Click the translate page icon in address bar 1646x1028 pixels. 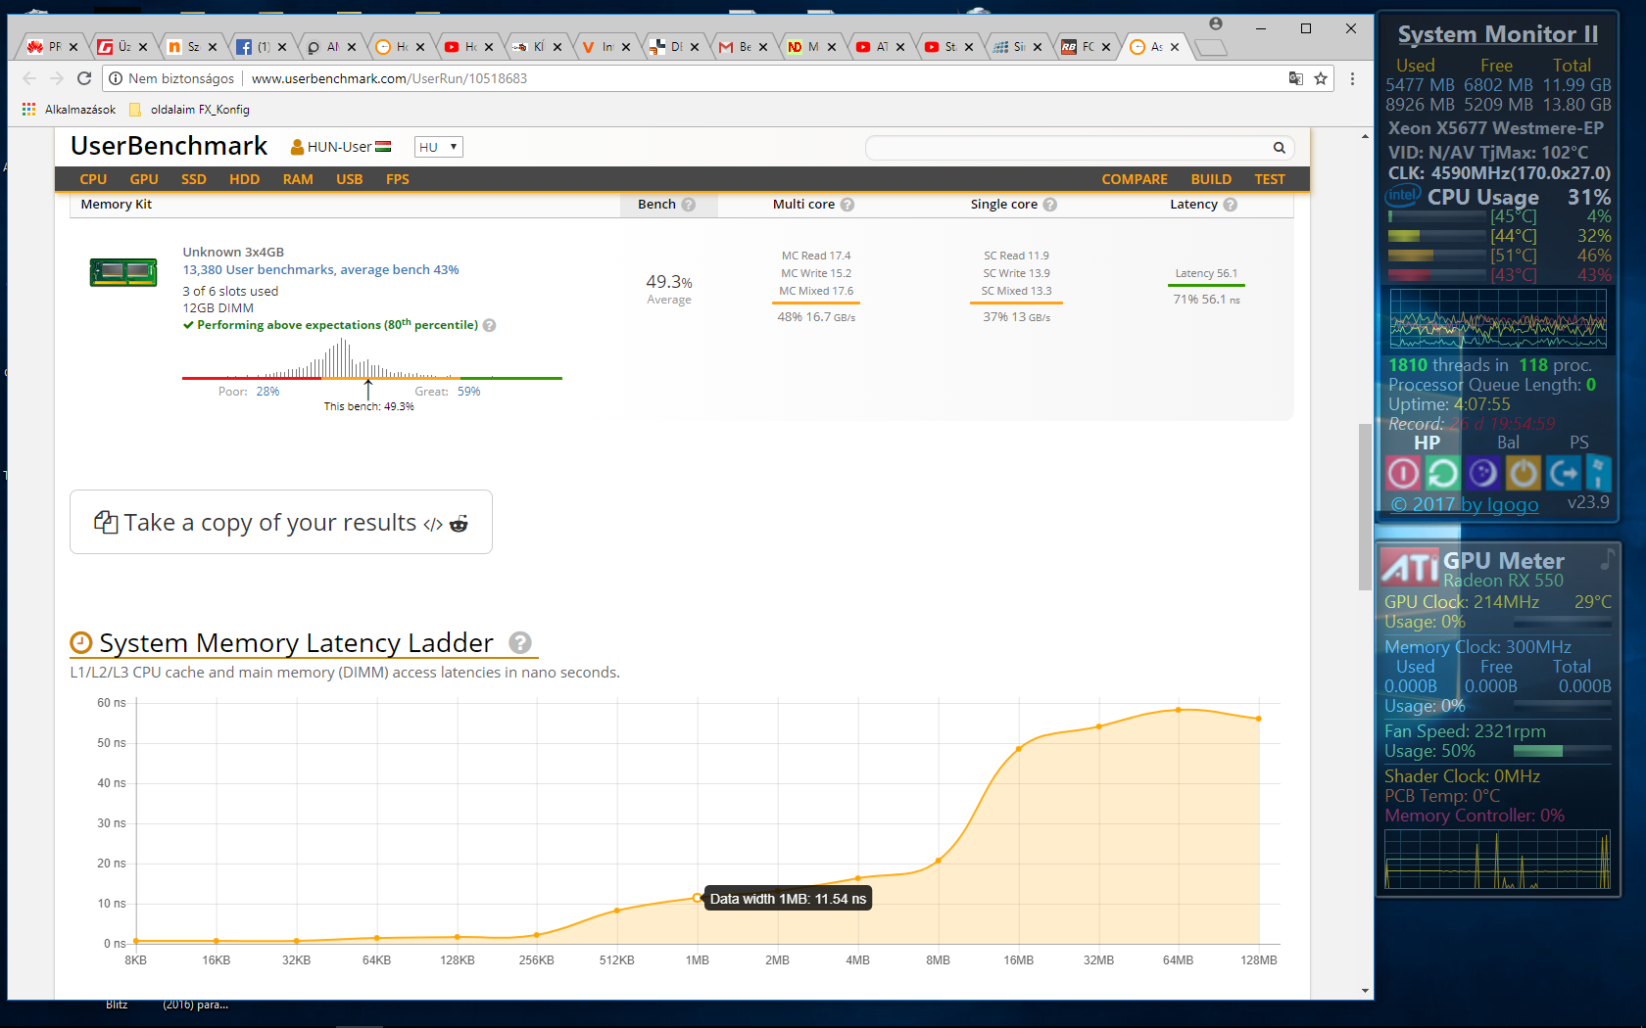tap(1295, 78)
